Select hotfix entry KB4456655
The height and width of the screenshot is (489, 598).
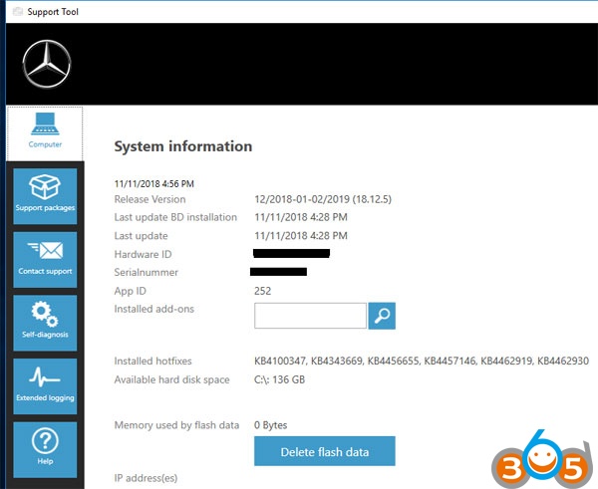[394, 361]
